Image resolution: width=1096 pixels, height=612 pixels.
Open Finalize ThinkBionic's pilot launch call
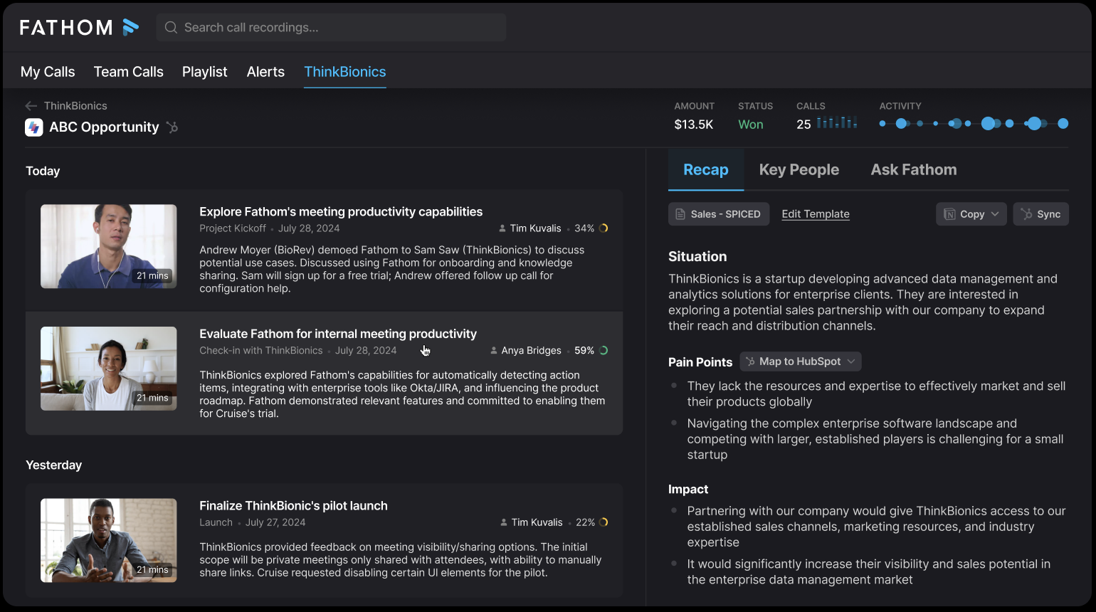tap(293, 506)
